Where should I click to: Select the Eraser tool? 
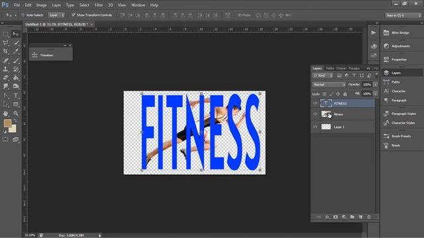5,78
